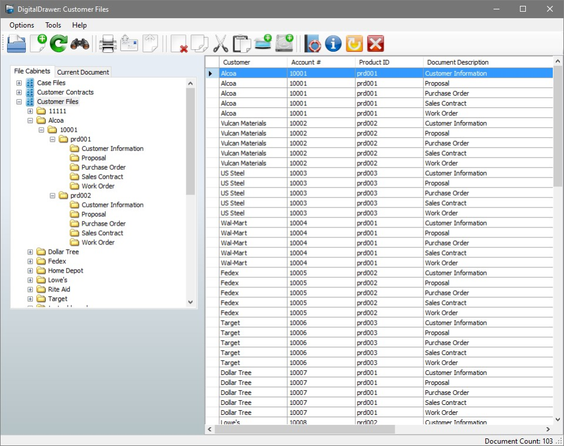The height and width of the screenshot is (446, 564).
Task: Expand the Home Depot folder
Action: point(30,270)
